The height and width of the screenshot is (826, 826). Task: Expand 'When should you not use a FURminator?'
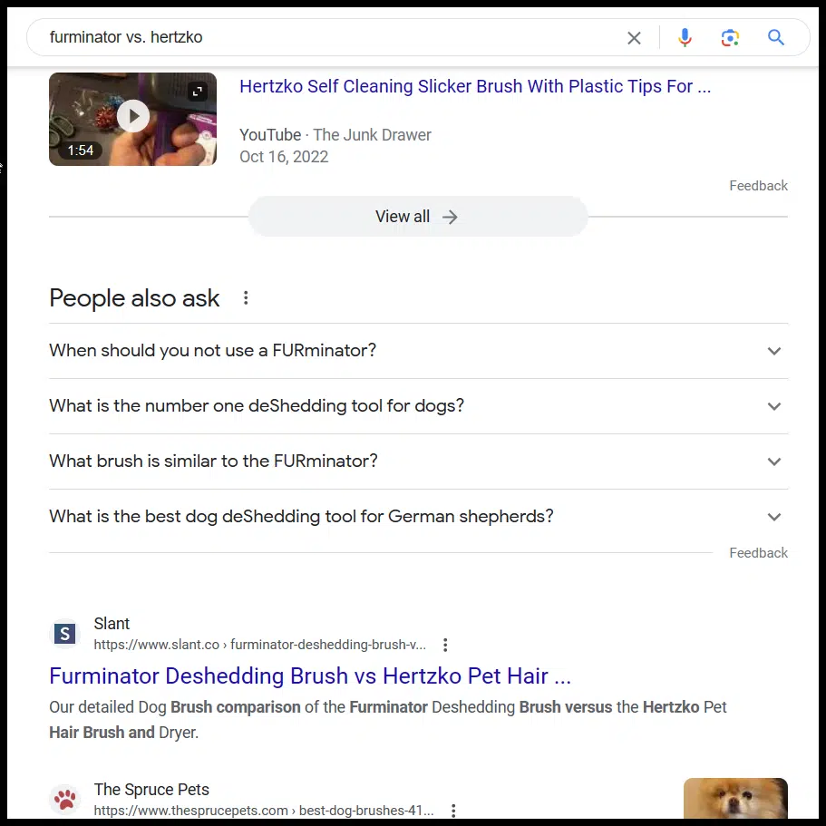[773, 351]
